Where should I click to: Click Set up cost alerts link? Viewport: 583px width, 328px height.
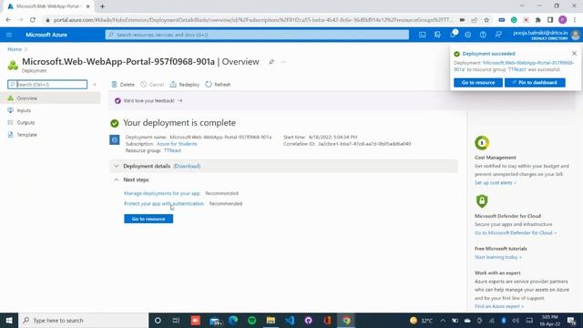pyautogui.click(x=496, y=182)
